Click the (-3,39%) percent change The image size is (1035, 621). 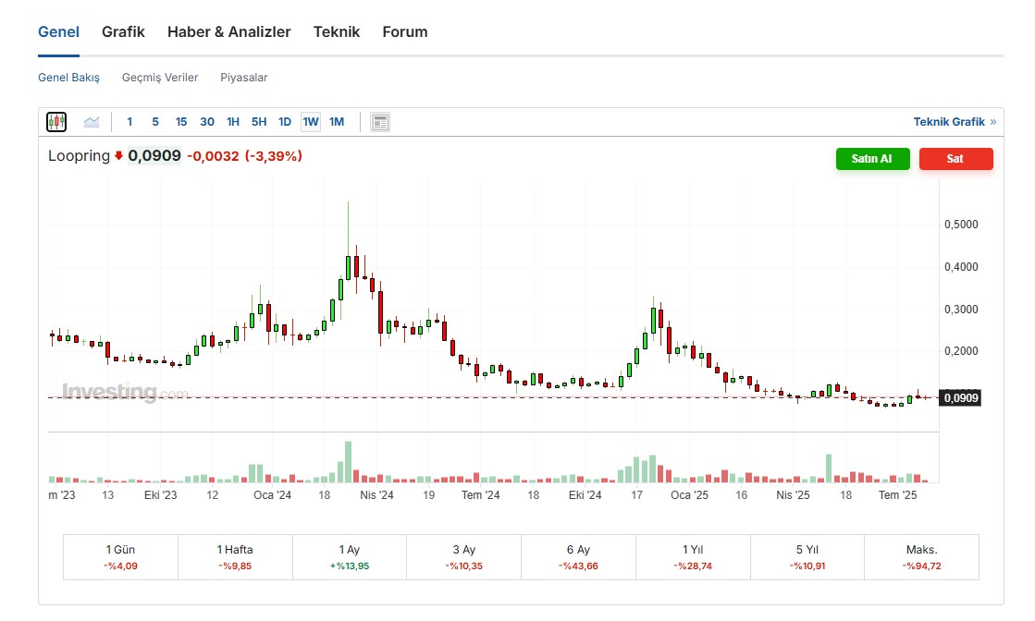coord(273,156)
